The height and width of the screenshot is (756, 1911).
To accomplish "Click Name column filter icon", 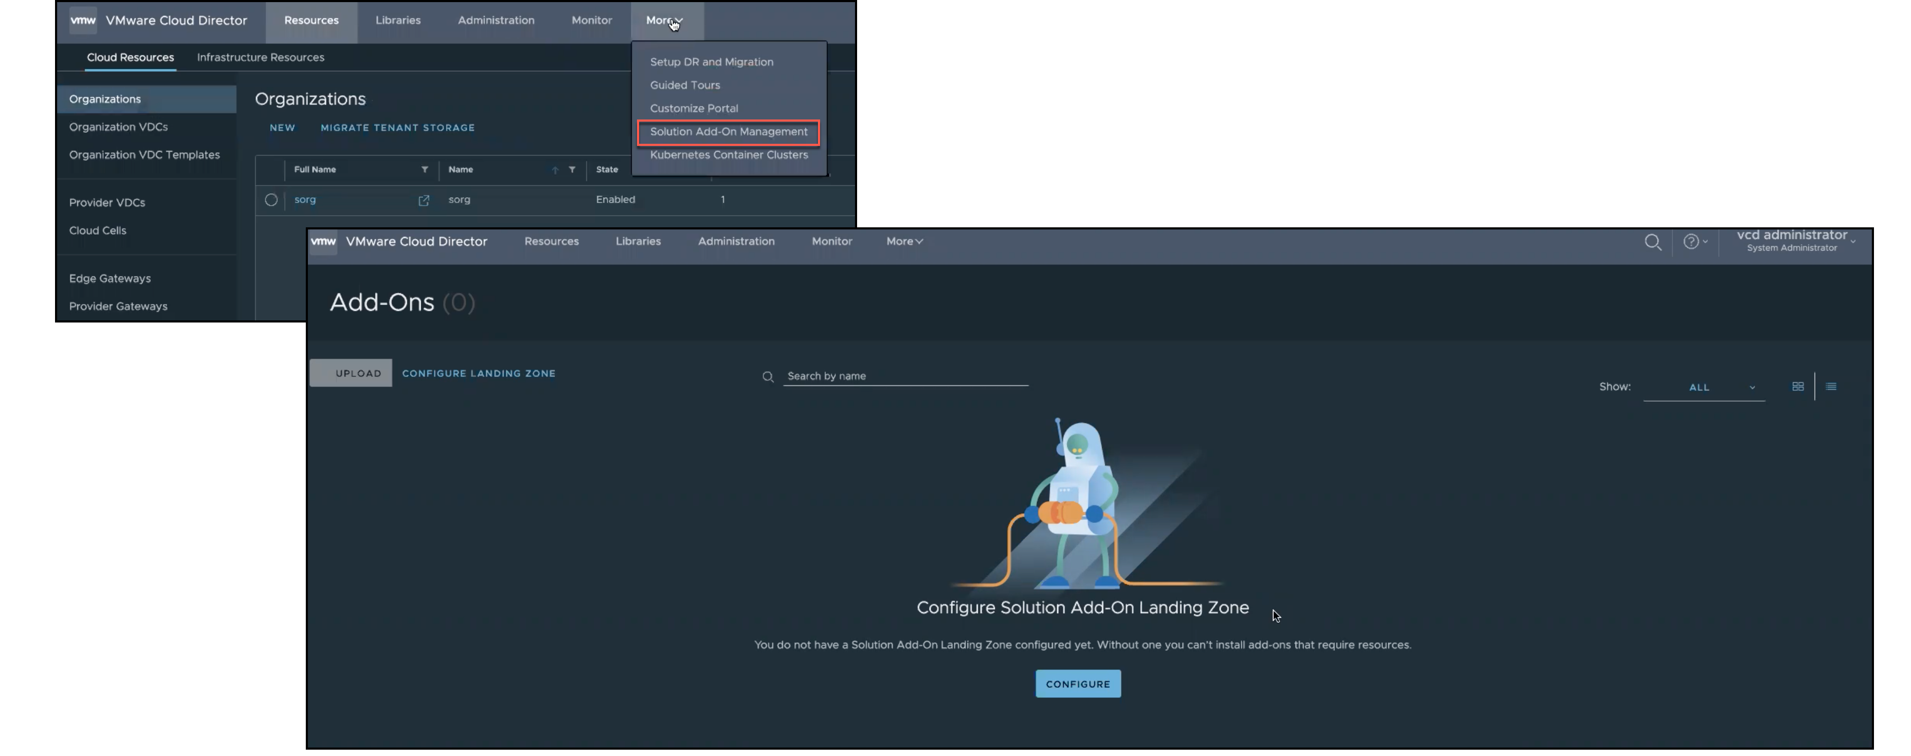I will click(572, 170).
